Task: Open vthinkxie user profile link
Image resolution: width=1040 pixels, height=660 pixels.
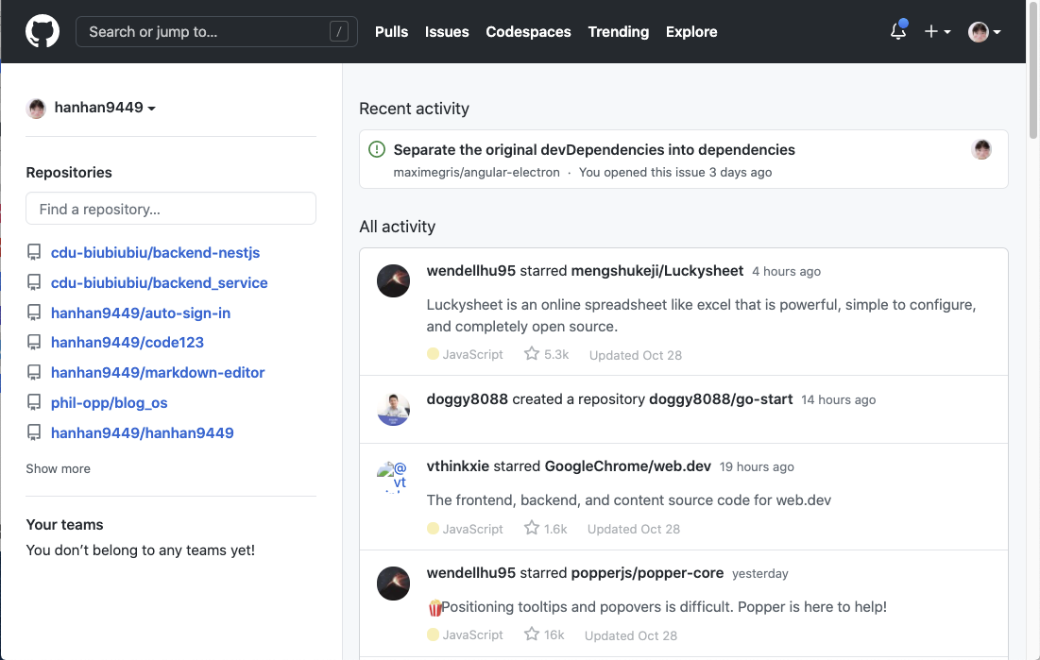Action: [457, 466]
